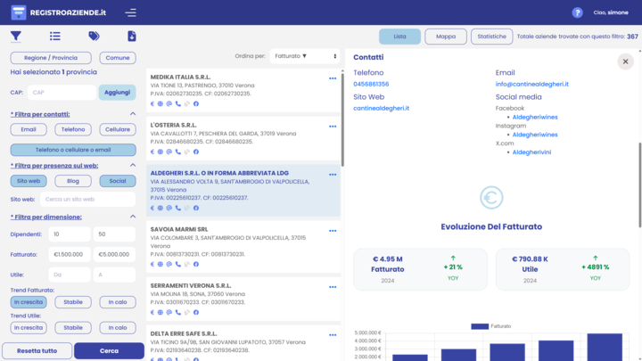642x361 pixels.
Task: Switch to the Statistiche tab
Action: click(x=491, y=37)
